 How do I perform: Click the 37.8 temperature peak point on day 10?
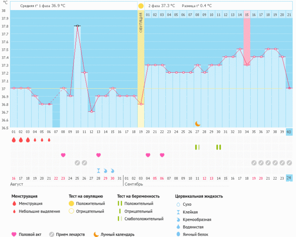coord(77,26)
